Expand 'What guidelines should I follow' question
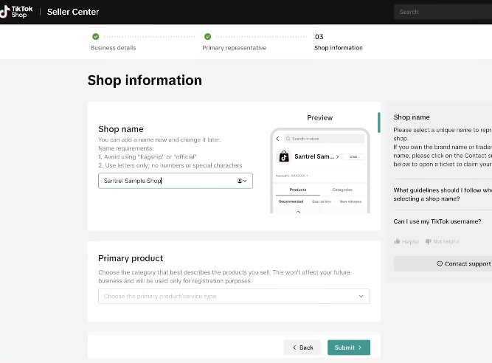This screenshot has height=363, width=492. (443, 194)
